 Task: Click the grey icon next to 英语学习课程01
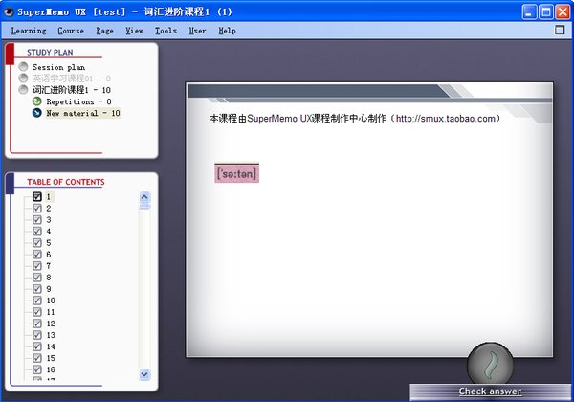[23, 78]
